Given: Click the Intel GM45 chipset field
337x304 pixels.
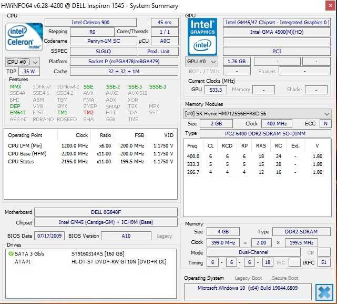Looking at the screenshot, I should [x=106, y=222].
